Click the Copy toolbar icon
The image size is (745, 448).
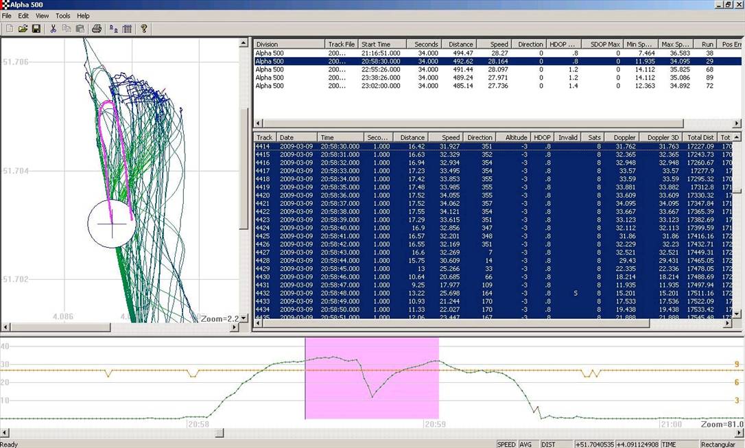(x=67, y=29)
